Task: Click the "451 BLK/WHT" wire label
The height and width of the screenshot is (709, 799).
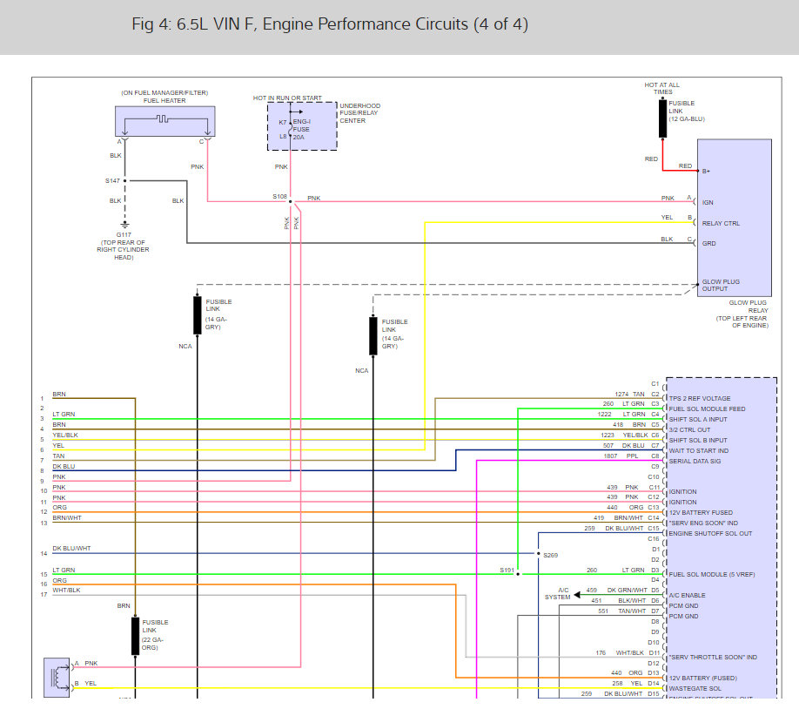Action: pyautogui.click(x=619, y=601)
